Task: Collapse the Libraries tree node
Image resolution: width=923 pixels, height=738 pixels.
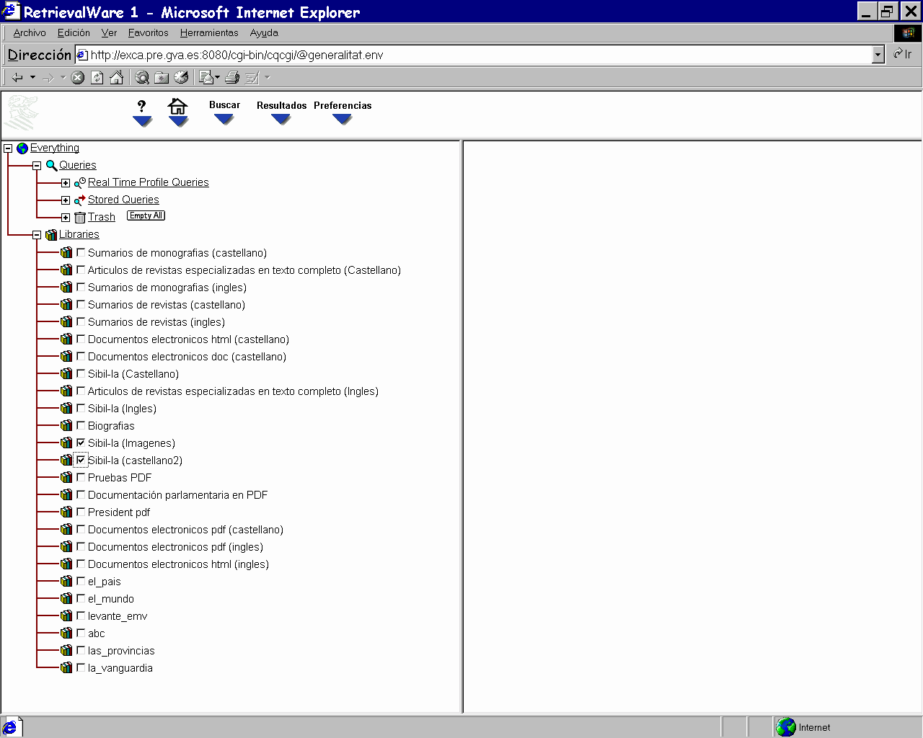Action: click(x=37, y=235)
